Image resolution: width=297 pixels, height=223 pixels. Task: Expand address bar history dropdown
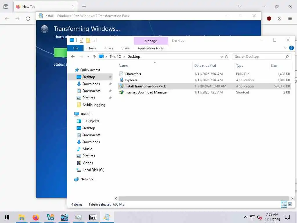(222, 57)
